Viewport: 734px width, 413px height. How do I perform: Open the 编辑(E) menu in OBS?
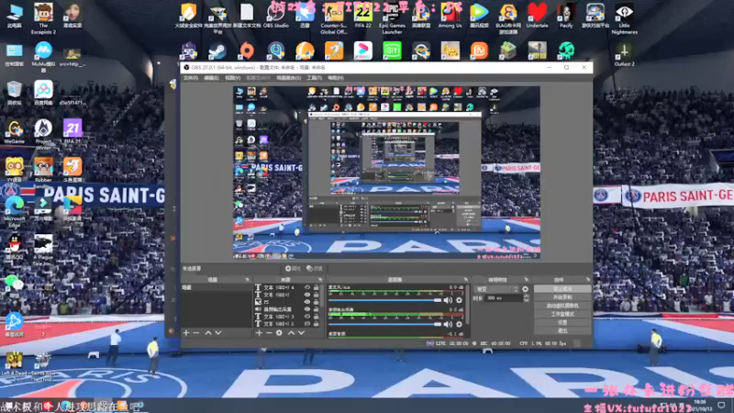pyautogui.click(x=211, y=78)
